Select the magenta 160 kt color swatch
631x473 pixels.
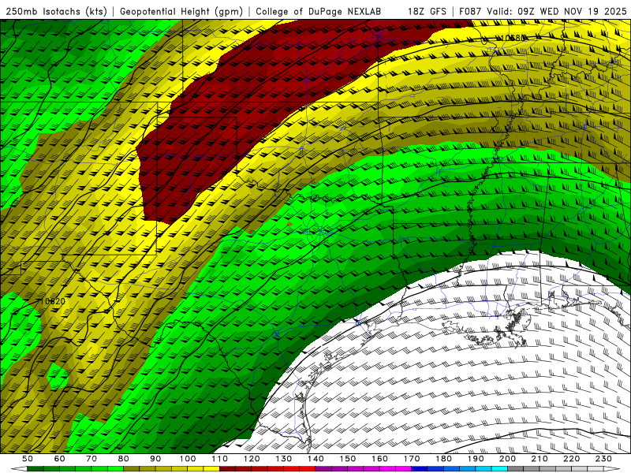point(387,469)
